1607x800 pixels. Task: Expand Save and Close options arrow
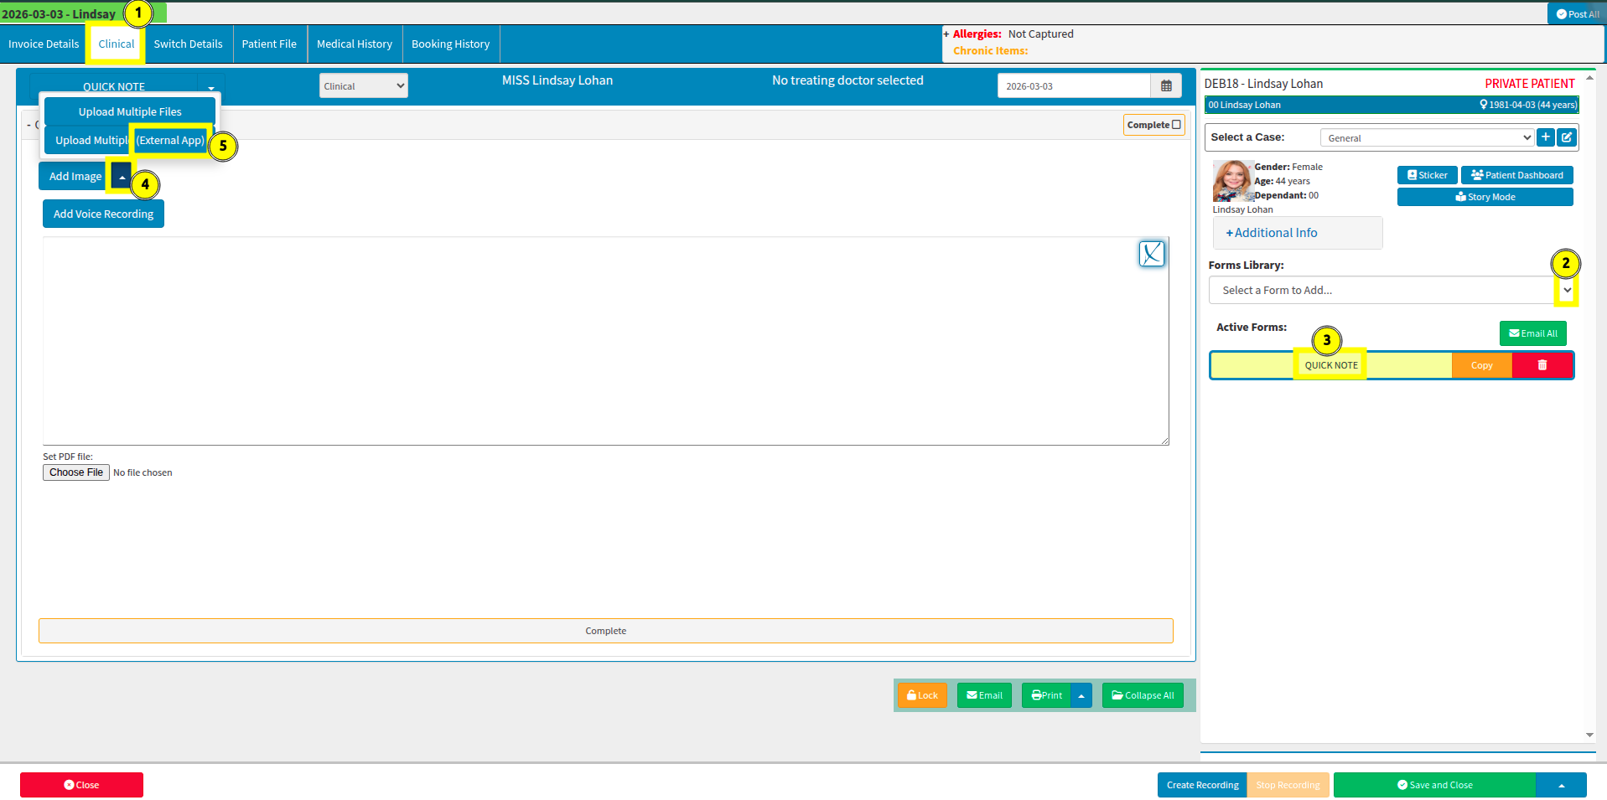coord(1561,785)
